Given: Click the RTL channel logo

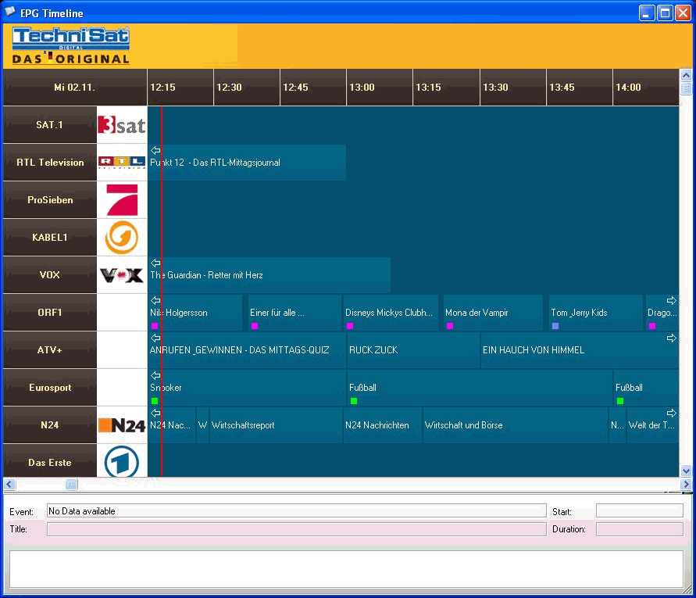Looking at the screenshot, I should [122, 163].
